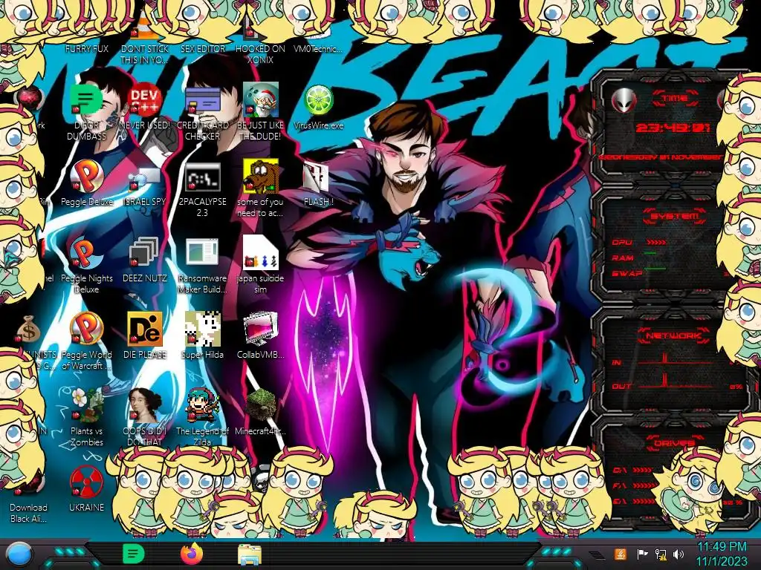Click the VM0Technic... icon label
Screen dimensions: 761x570
pos(318,48)
